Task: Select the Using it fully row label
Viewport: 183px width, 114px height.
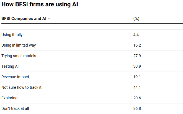Action: 12,35
